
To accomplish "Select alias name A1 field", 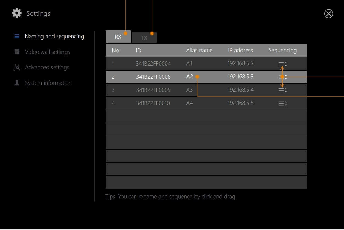I will 189,64.
